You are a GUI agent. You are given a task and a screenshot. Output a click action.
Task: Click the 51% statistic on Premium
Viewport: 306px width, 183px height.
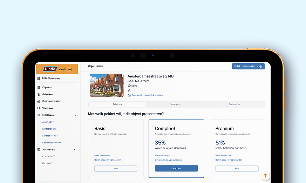click(x=220, y=143)
